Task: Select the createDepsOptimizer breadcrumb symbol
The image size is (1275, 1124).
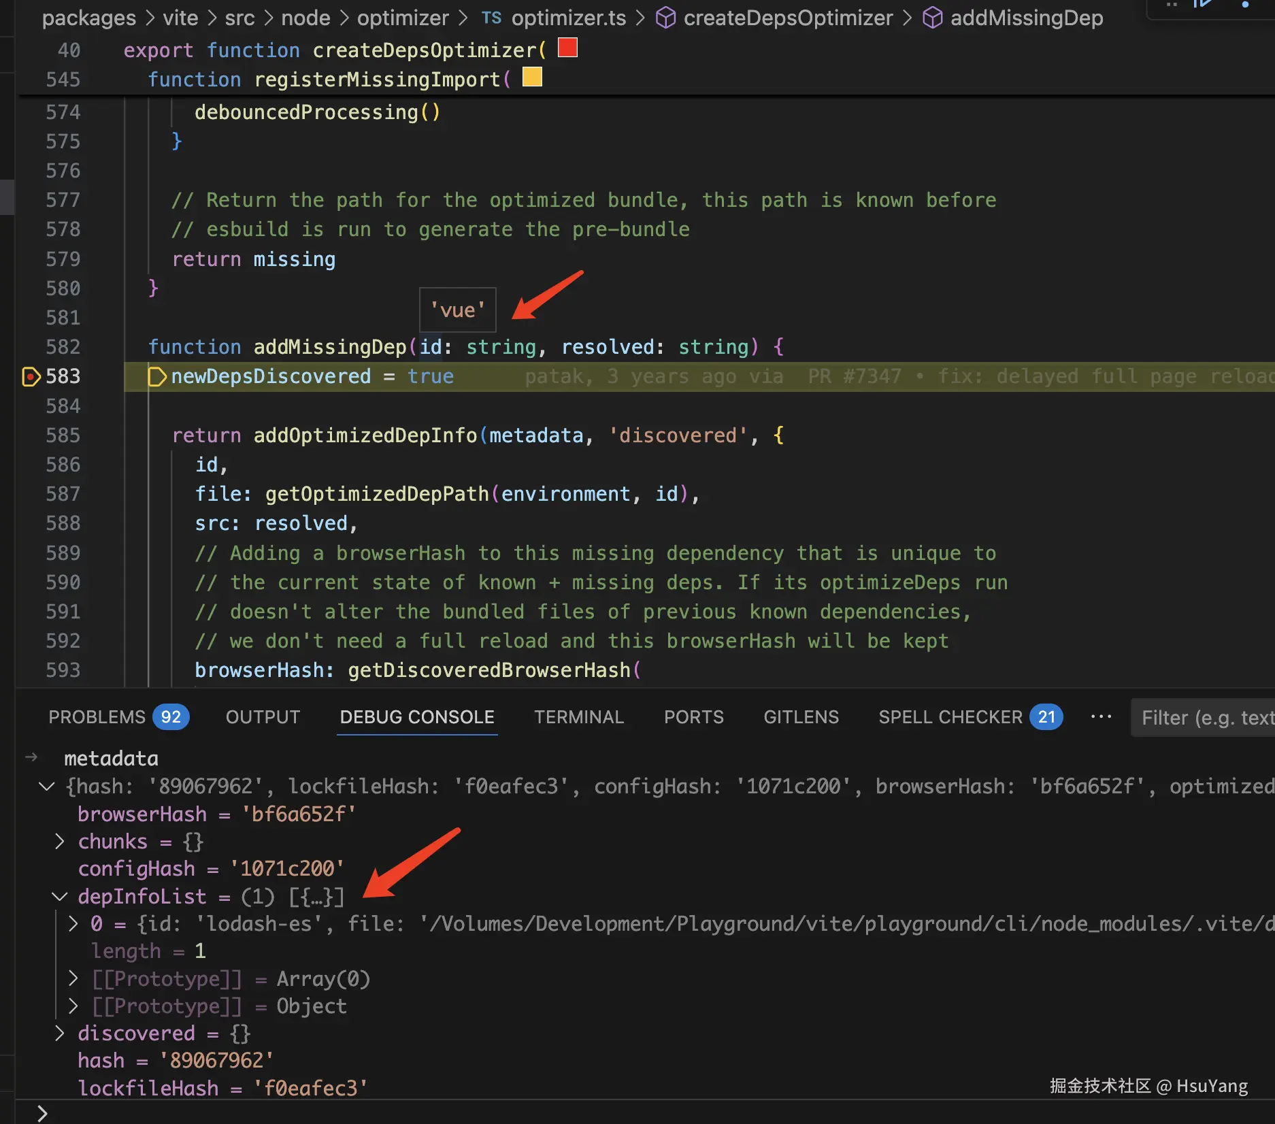Action: tap(774, 18)
